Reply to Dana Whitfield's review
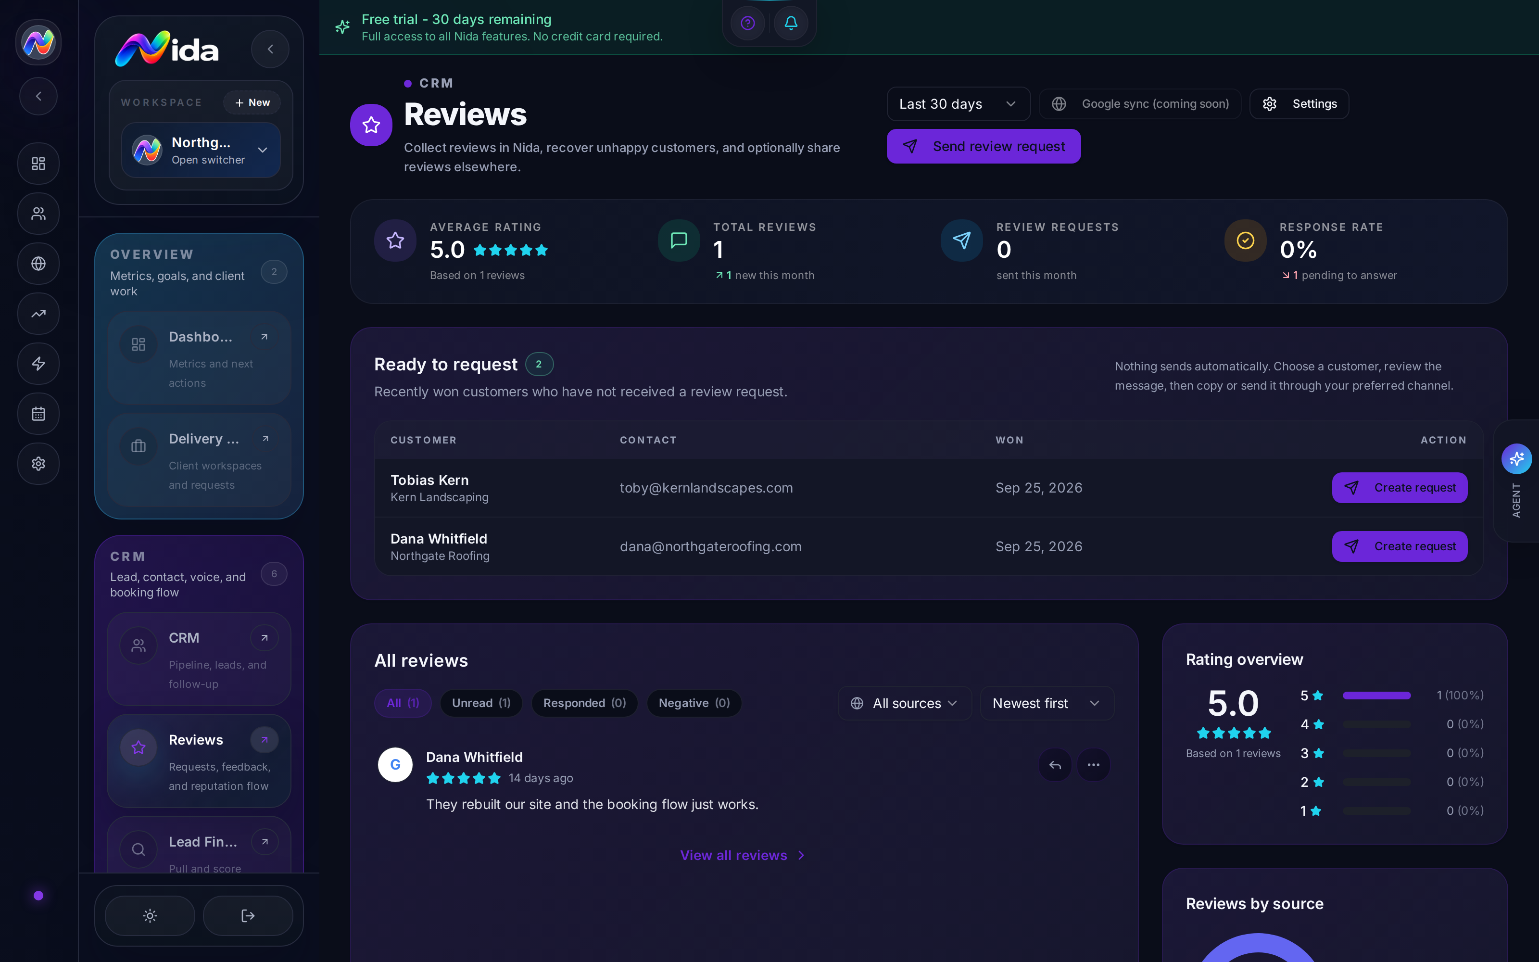This screenshot has height=962, width=1539. [x=1055, y=765]
